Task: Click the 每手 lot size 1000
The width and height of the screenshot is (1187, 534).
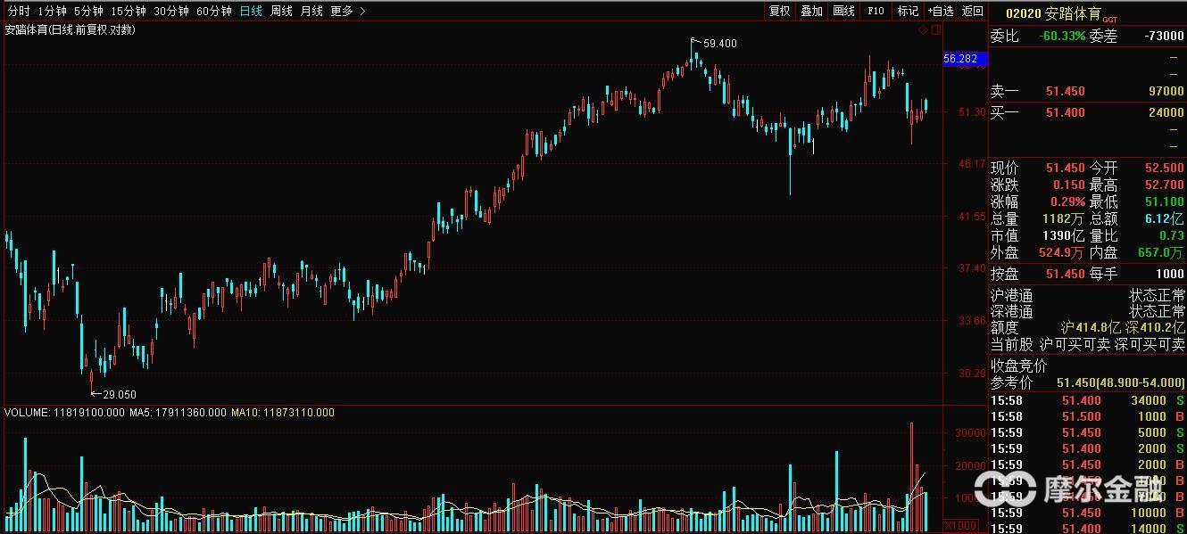Action: coord(1170,274)
